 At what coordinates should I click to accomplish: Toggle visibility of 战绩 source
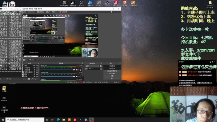pyautogui.click(x=34, y=66)
